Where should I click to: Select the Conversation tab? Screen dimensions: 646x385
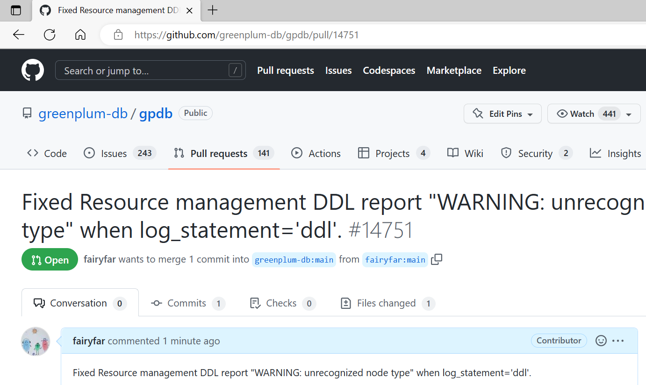[x=80, y=303]
